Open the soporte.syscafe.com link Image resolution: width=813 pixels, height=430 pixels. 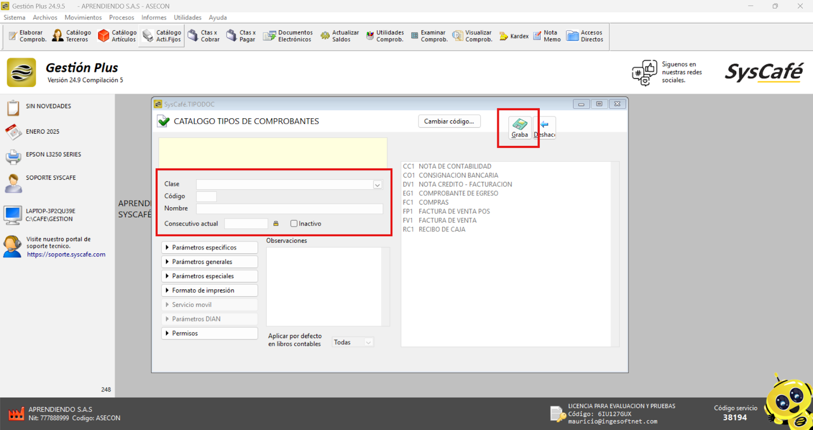(x=66, y=255)
